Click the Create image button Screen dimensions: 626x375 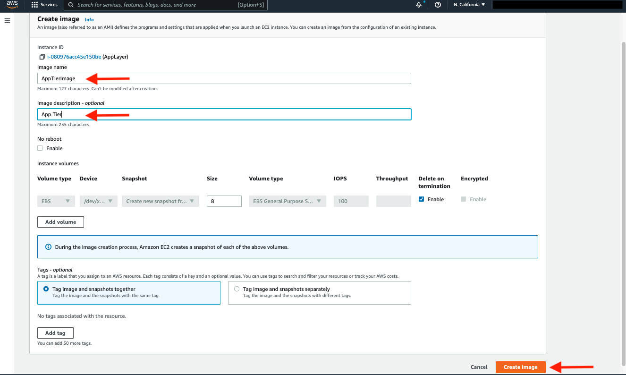(520, 367)
